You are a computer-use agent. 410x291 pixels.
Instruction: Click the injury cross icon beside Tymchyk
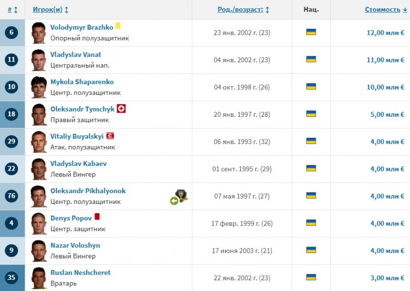pos(121,109)
